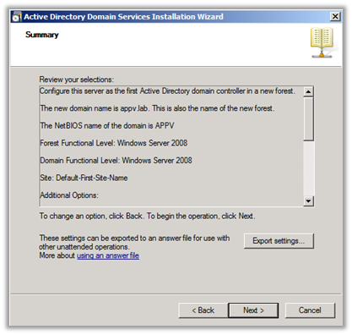Image resolution: width=352 pixels, height=335 pixels.
Task: Click the Site: Default-First-Site-Name line
Action: pos(84,178)
